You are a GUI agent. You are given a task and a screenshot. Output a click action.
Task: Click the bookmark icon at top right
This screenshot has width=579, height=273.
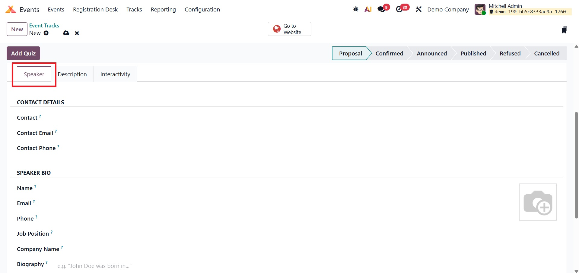tap(564, 30)
